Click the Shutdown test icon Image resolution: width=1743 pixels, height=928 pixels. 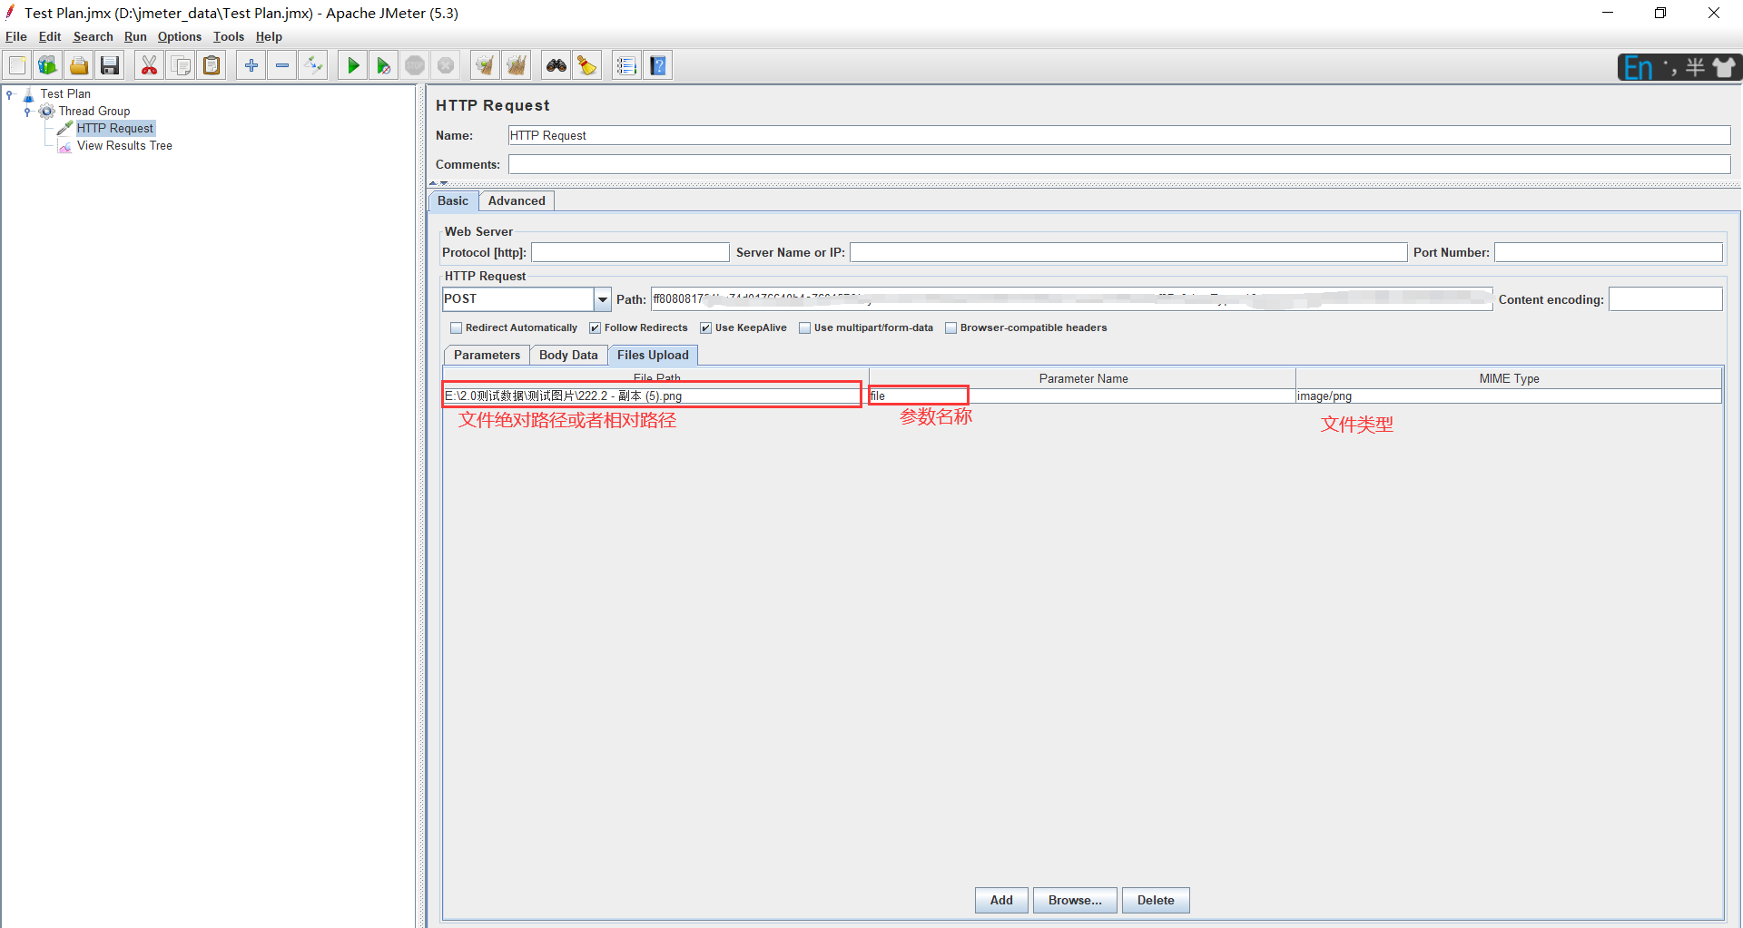tap(446, 65)
